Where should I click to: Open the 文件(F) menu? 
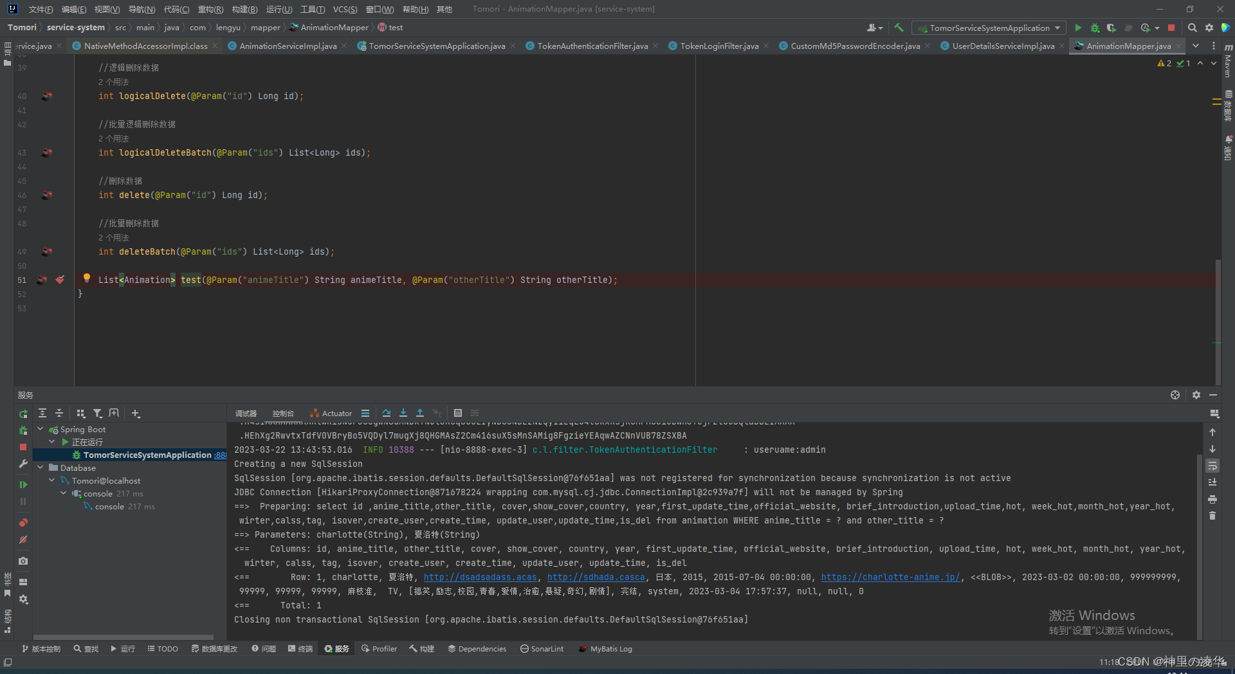tap(41, 9)
